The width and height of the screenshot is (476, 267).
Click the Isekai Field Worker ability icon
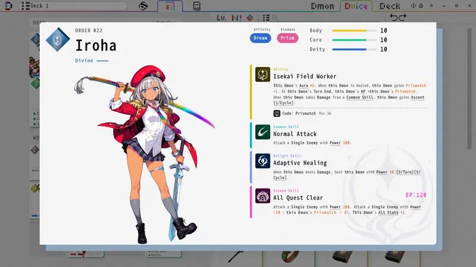(262, 74)
